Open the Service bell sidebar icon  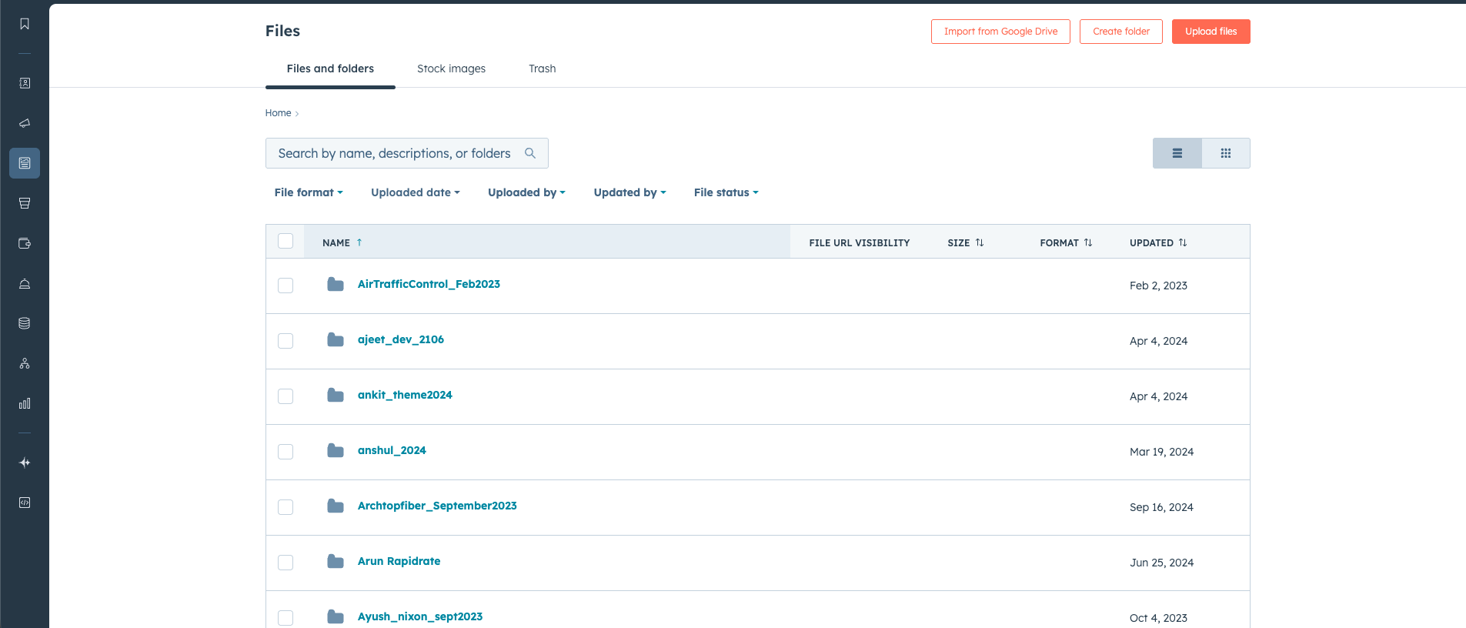(x=25, y=283)
